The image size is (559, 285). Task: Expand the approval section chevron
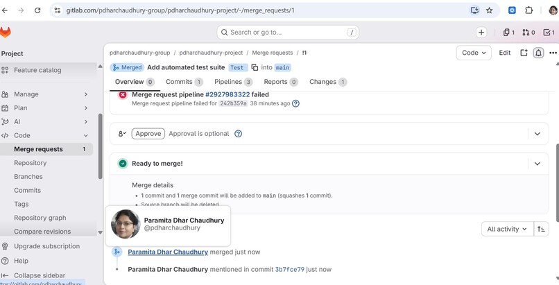click(x=537, y=134)
